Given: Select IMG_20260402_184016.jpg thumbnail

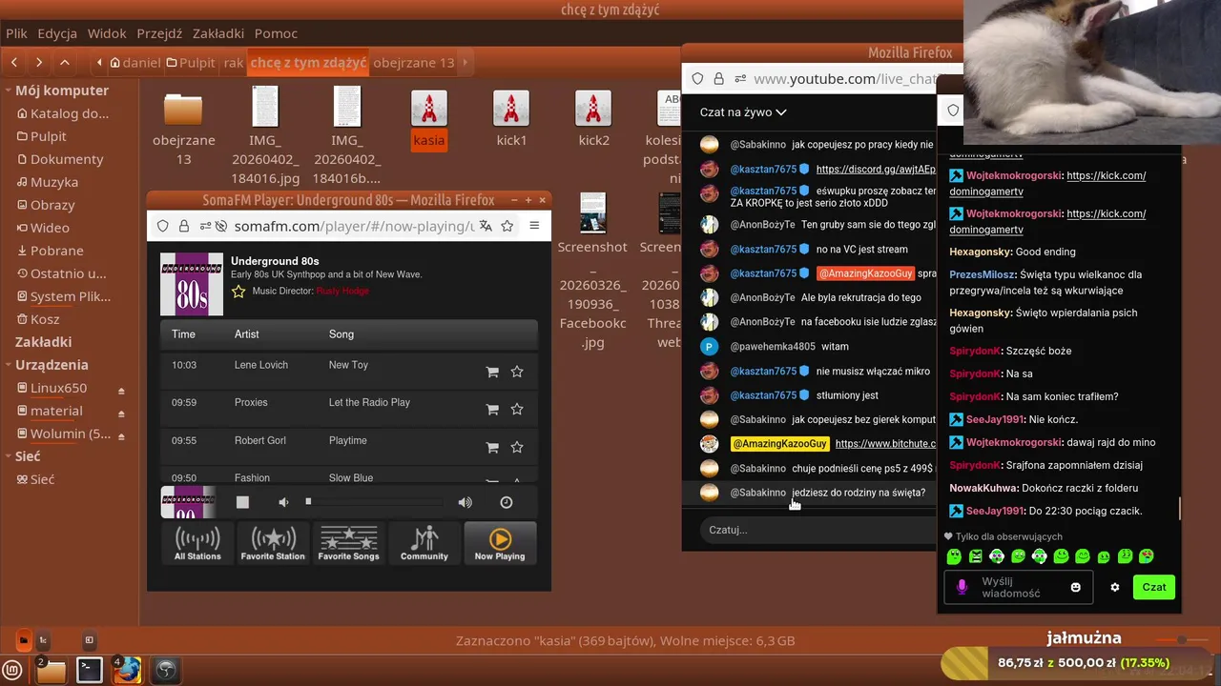Looking at the screenshot, I should (265, 107).
